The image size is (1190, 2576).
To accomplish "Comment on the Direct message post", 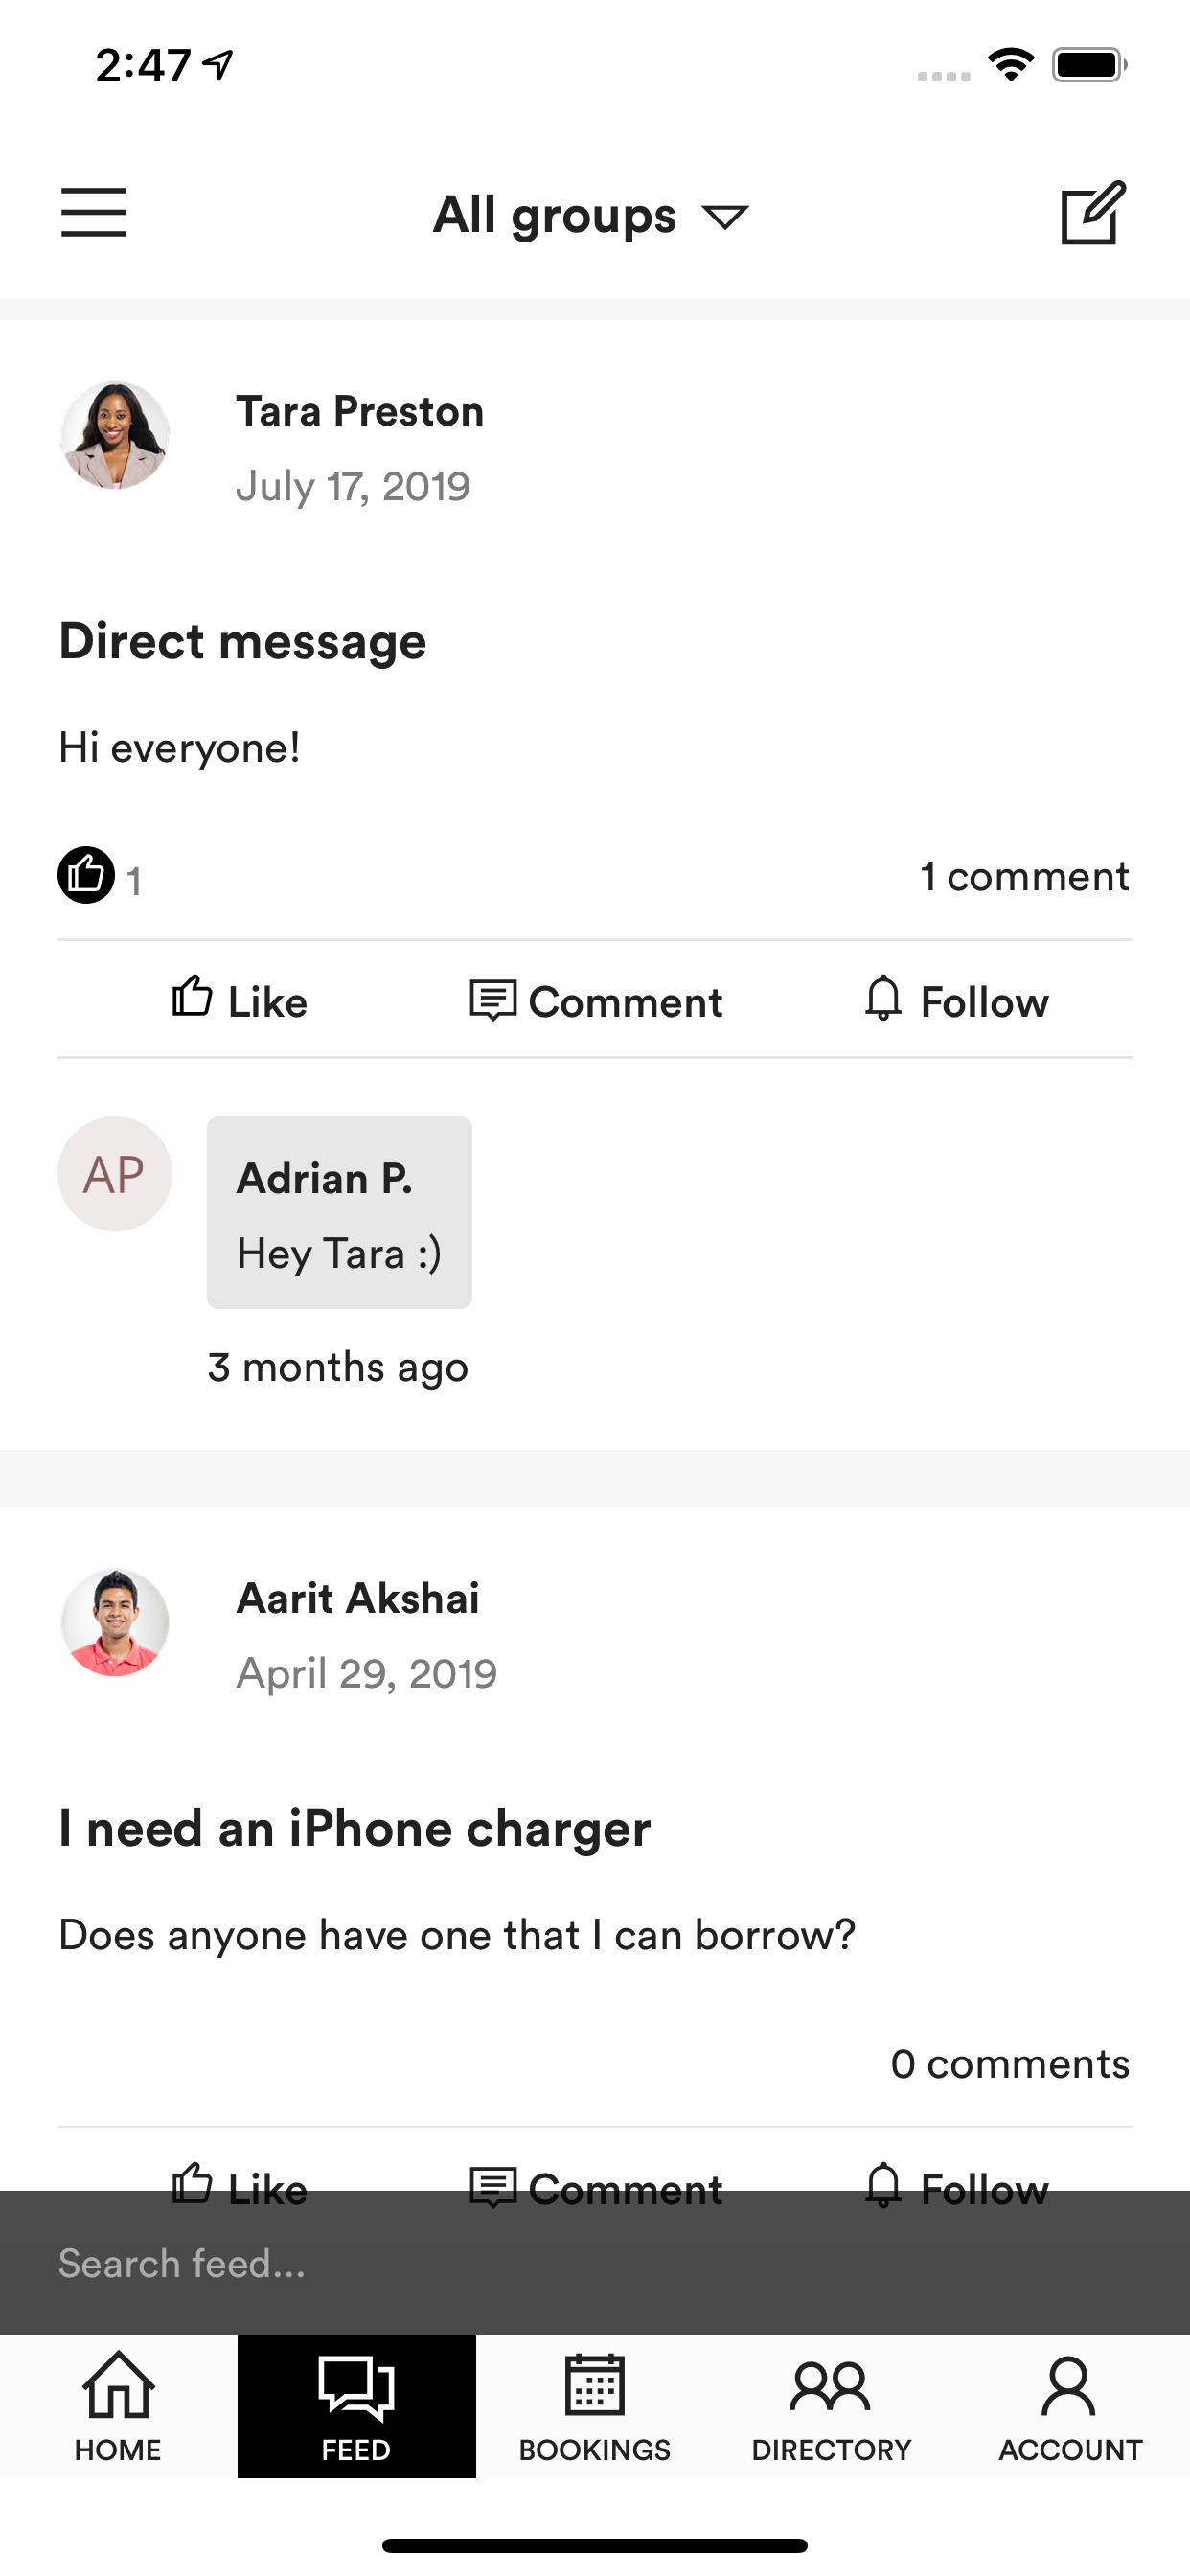I will 596,1000.
